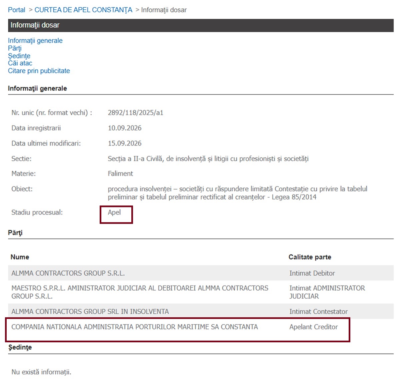The width and height of the screenshot is (400, 382).
Task: Select the Ședințe section heading
Action: 20,347
